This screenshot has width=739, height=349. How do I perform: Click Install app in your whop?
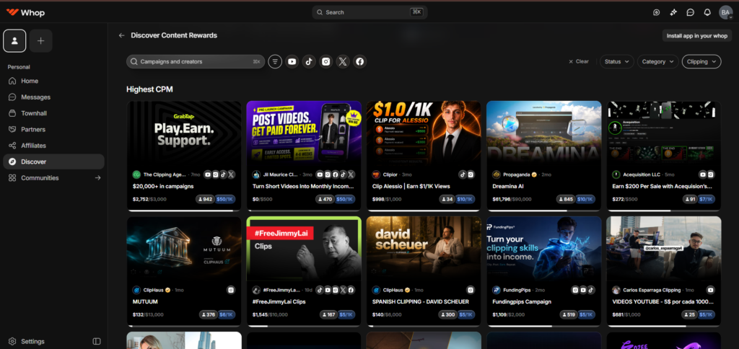click(696, 36)
